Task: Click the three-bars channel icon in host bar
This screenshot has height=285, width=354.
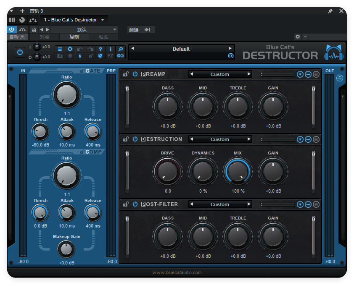Action: 12,20
